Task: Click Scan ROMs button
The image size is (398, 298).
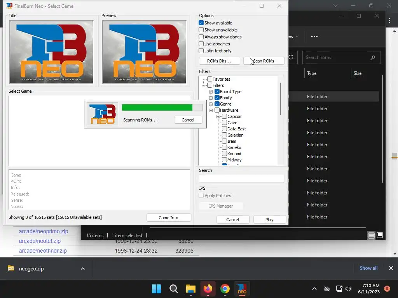Action: tap(264, 61)
